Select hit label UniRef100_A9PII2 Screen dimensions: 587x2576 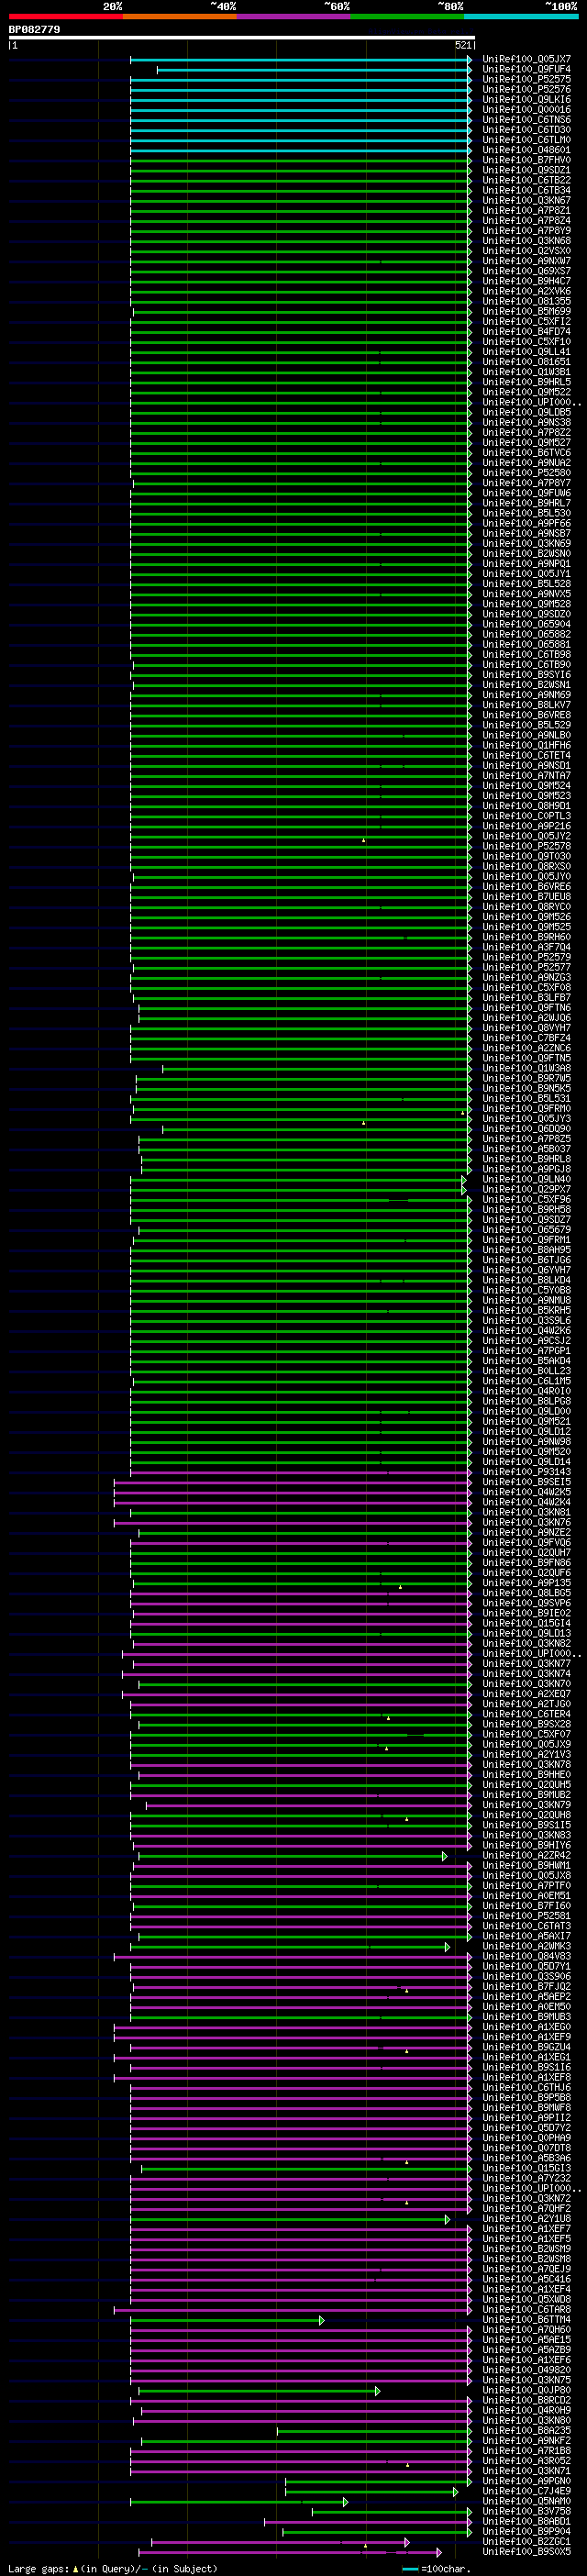[527, 2118]
